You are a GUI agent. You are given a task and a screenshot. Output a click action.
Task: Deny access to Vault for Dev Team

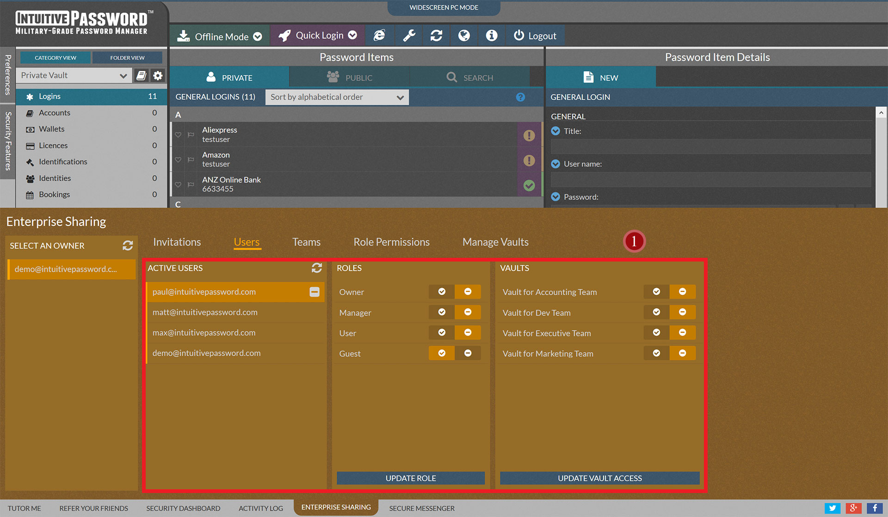click(682, 312)
